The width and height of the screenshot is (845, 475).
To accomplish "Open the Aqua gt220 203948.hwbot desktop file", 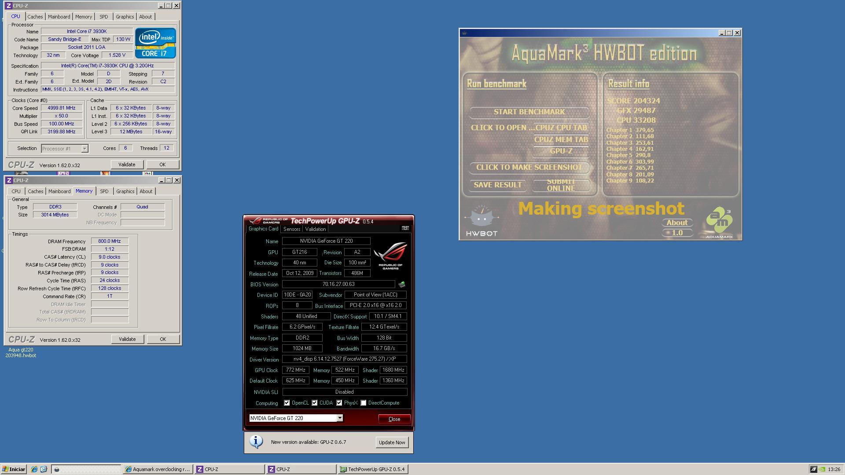I will (21, 352).
